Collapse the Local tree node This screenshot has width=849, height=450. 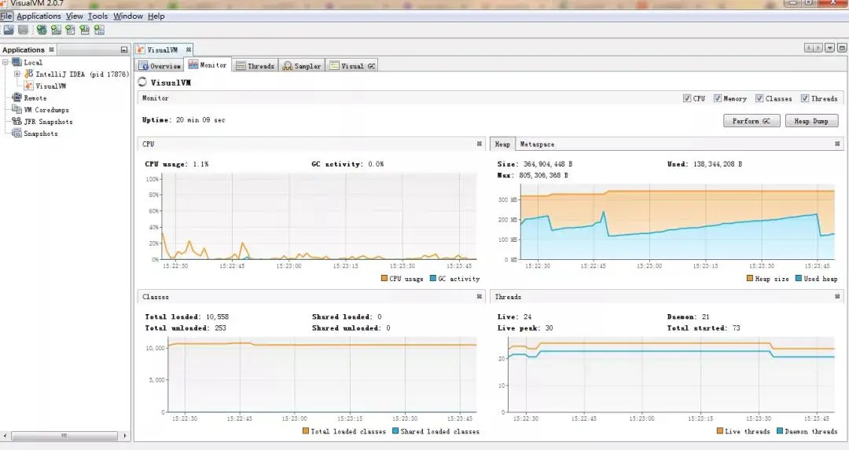point(6,62)
